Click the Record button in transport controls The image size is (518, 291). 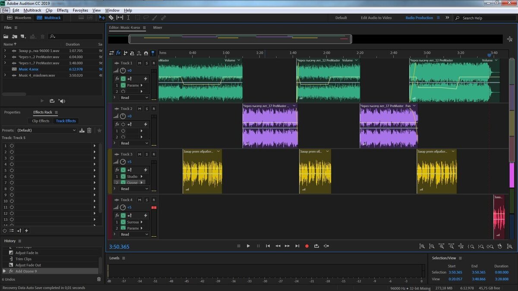[307, 246]
